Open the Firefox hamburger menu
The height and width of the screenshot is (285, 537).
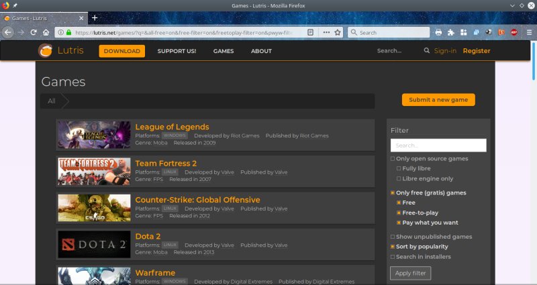(x=529, y=32)
